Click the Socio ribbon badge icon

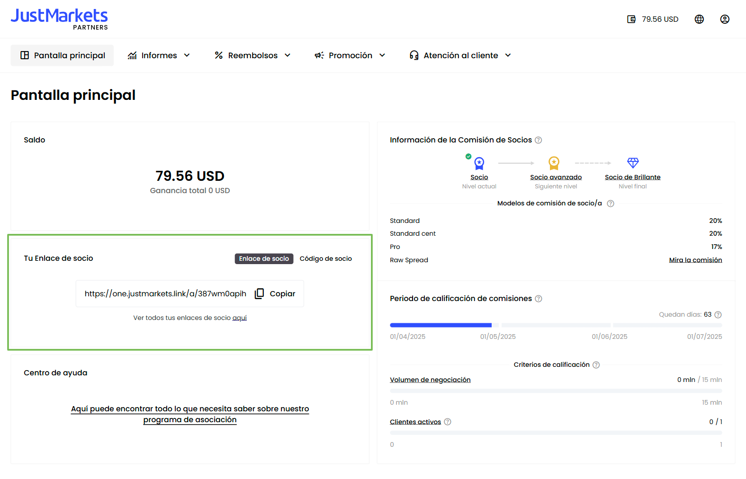tap(479, 163)
